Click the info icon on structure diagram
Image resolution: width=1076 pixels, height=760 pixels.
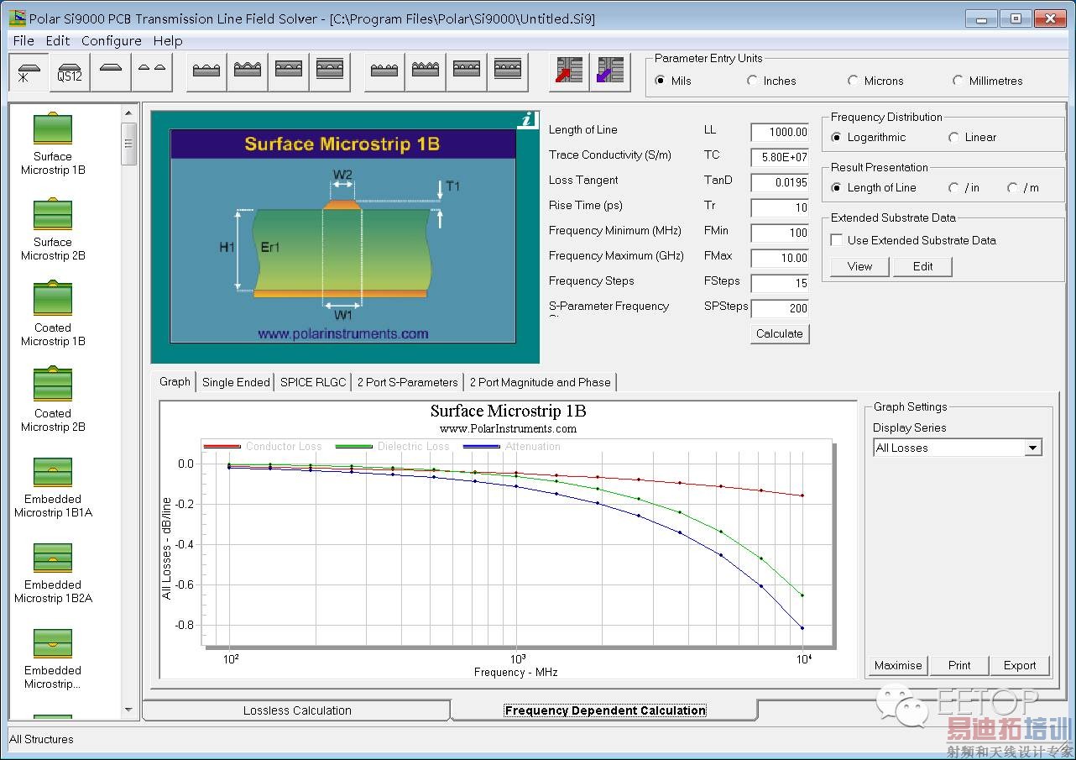(x=527, y=120)
